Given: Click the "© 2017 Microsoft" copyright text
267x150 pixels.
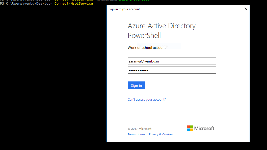Looking at the screenshot, I should coord(140,129).
